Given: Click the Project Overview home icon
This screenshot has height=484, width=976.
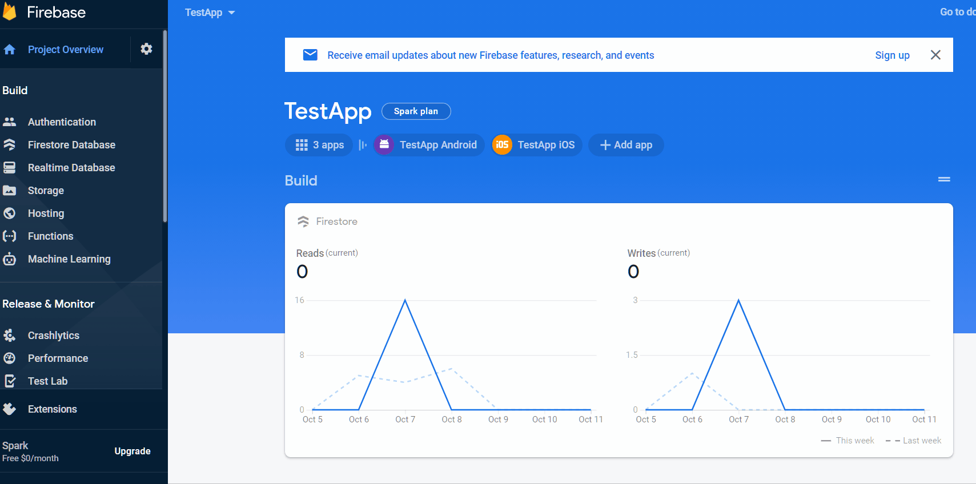Looking at the screenshot, I should 9,50.
